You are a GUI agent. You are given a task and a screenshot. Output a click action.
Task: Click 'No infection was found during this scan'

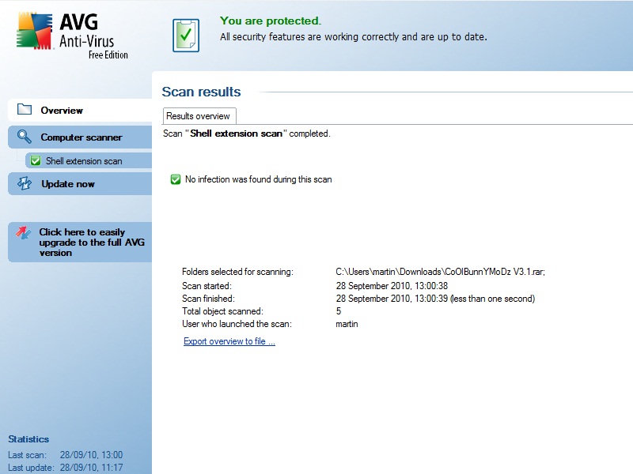pyautogui.click(x=259, y=179)
